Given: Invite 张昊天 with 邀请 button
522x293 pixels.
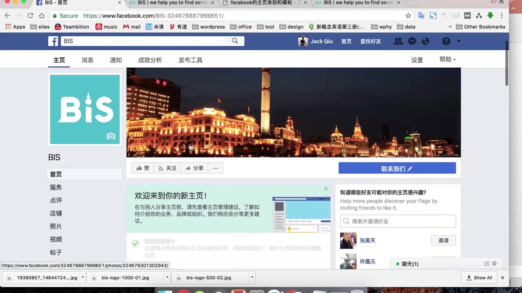Looking at the screenshot, I should tap(443, 241).
